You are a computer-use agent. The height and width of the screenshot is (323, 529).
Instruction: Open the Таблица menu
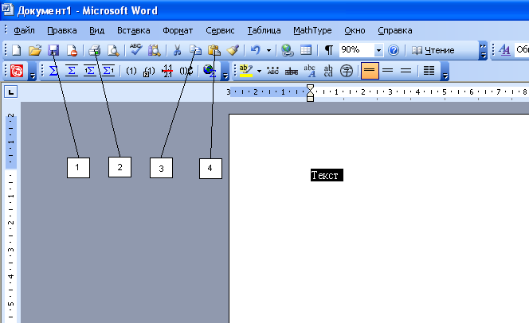tap(264, 30)
